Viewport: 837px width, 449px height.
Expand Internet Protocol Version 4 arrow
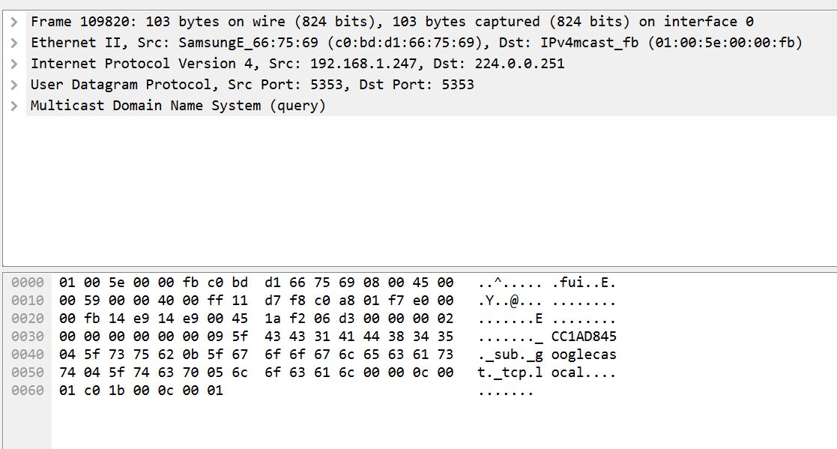click(14, 64)
